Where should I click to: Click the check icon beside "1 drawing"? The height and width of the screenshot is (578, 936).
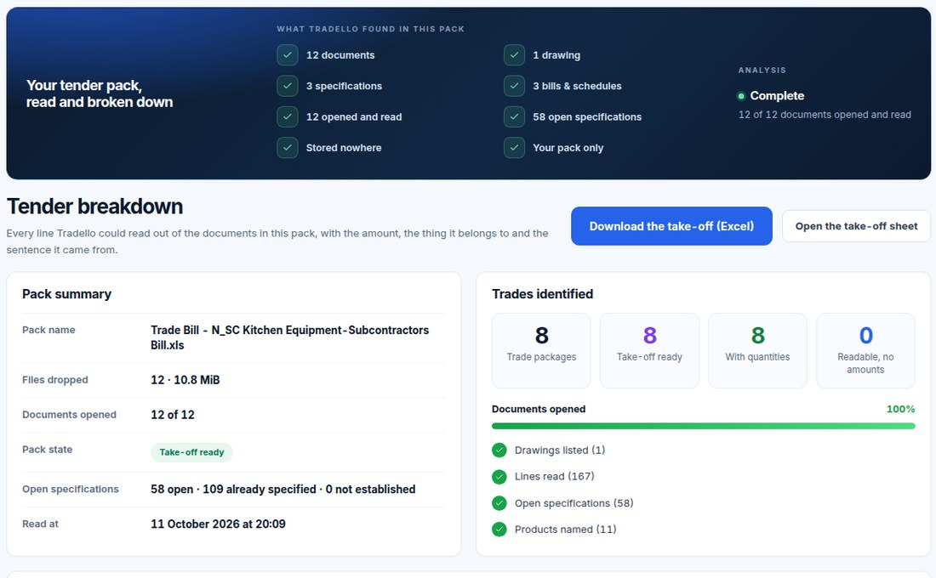[514, 55]
